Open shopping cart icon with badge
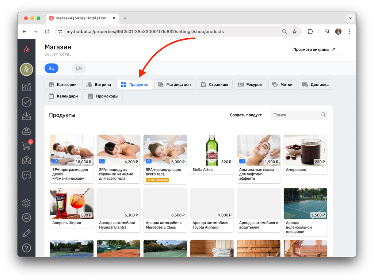Screen dimensions: 374x280 (x=26, y=145)
